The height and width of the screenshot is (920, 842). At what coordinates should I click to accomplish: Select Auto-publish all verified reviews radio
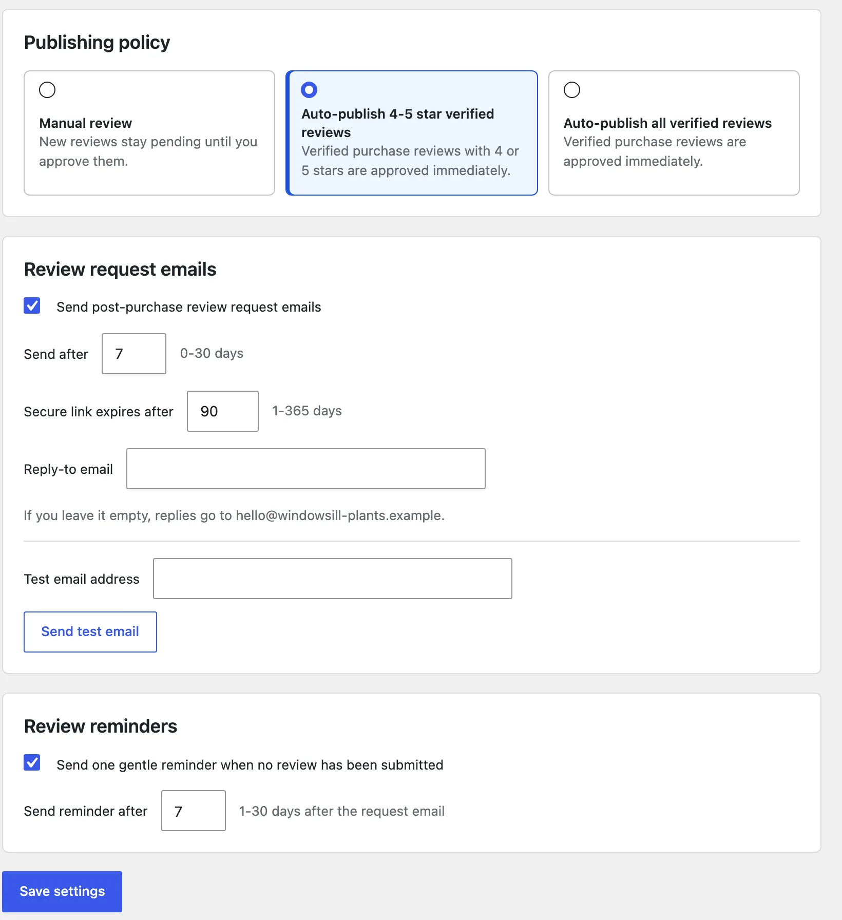click(572, 90)
